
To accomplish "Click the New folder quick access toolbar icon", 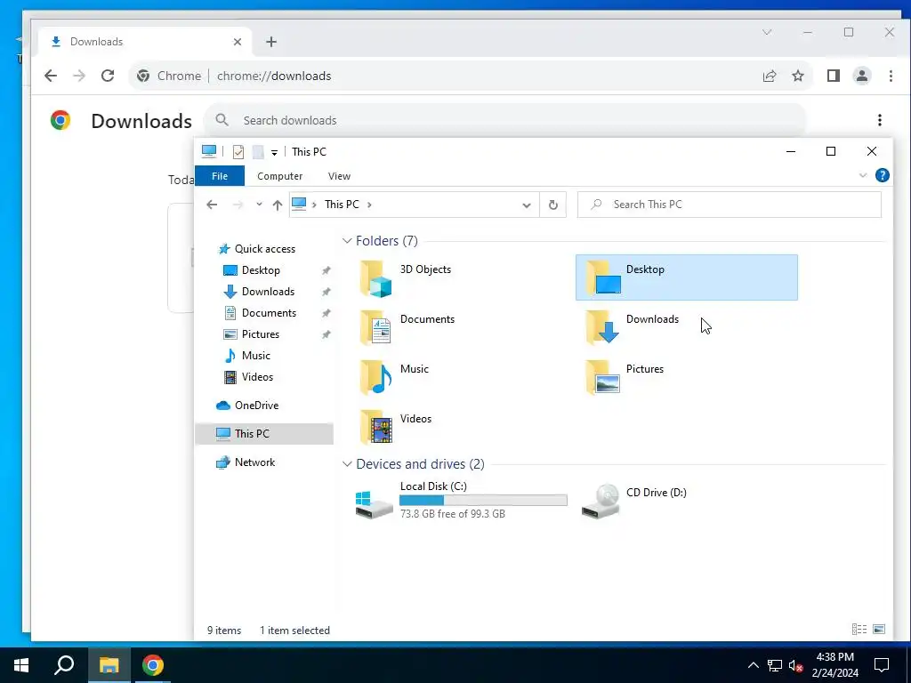I will [258, 152].
